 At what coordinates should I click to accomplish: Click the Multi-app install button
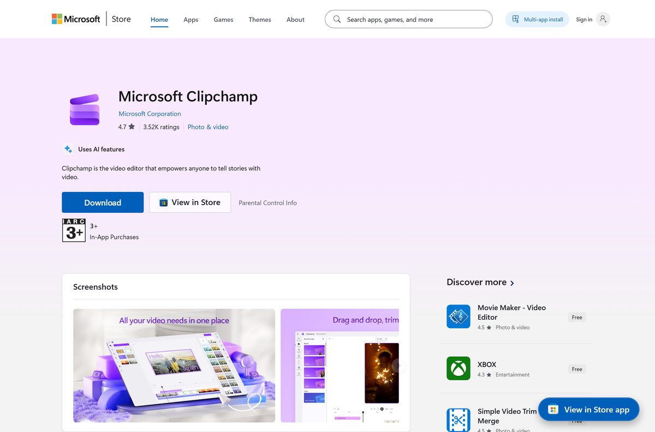click(537, 19)
